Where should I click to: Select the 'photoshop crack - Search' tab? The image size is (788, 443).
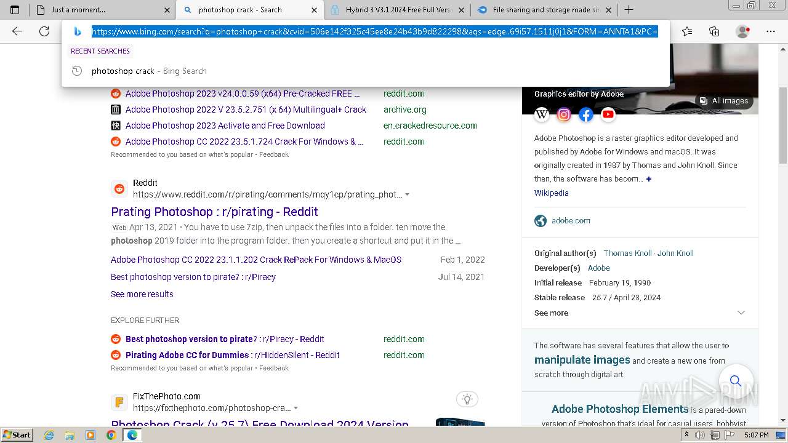[249, 10]
